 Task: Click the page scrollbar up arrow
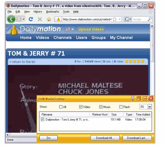152,26
